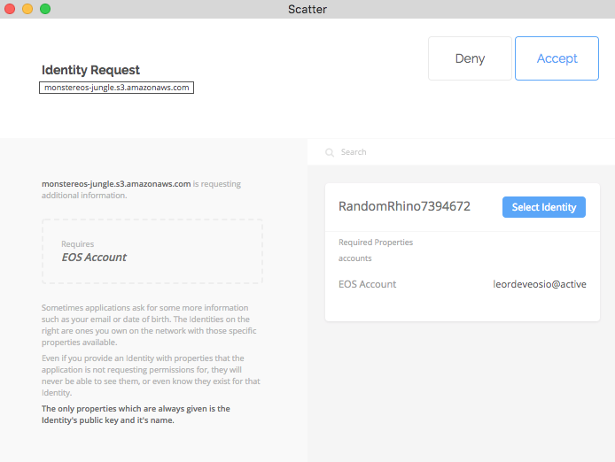This screenshot has width=615, height=462.
Task: Click the 'Sometimes applications ask' paragraph
Action: point(149,325)
